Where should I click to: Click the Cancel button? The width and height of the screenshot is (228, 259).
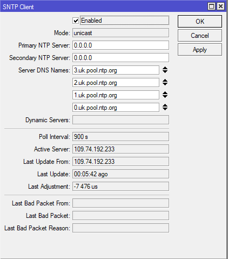(200, 36)
